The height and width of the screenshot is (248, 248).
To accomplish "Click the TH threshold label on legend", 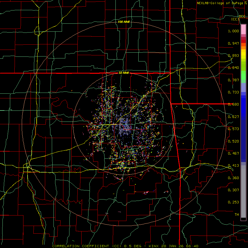I will tap(237, 215).
